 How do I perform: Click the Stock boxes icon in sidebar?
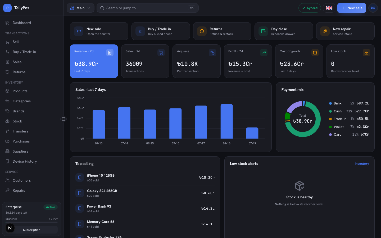pyautogui.click(x=7, y=121)
